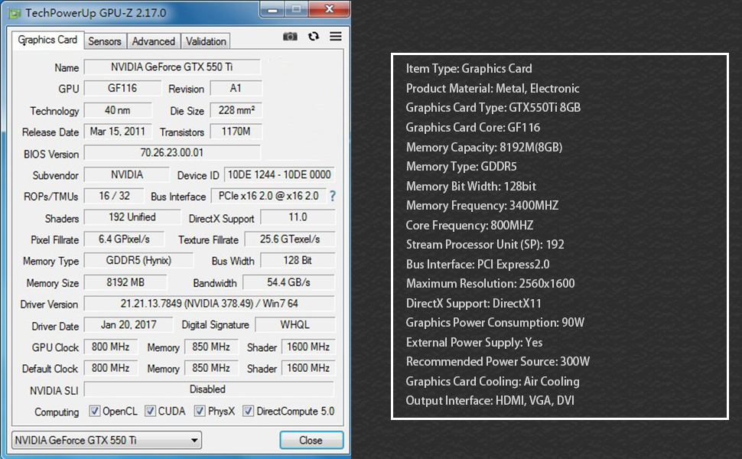
Task: Switch to the Graphics Card tab
Action: 47,41
